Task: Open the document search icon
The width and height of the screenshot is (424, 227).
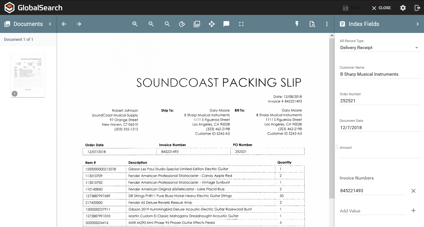Action: tap(312, 24)
